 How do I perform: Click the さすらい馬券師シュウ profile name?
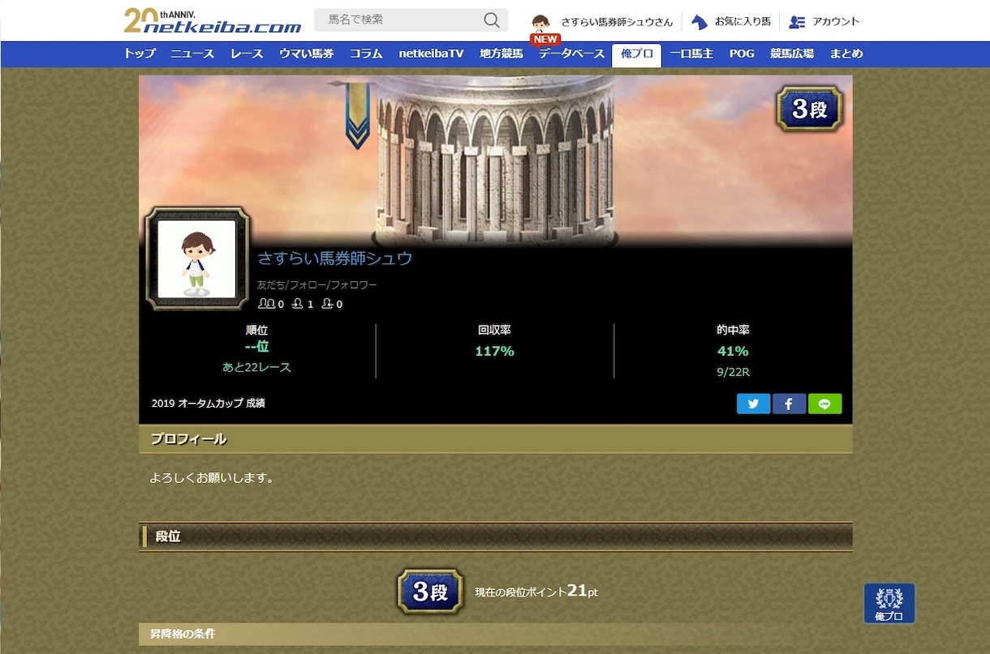tap(335, 259)
